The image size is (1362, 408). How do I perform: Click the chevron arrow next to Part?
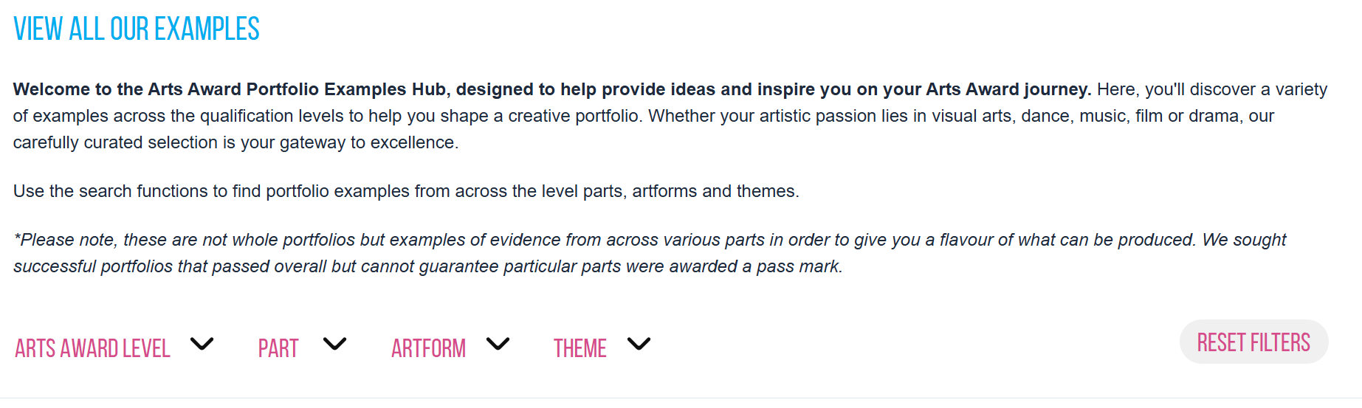[x=334, y=344]
